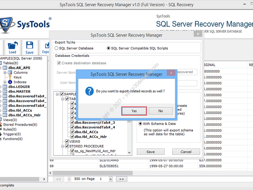Viewport: 253px width, 190px height.
Task: Go to previous page with < button
Action: [x=69, y=179]
